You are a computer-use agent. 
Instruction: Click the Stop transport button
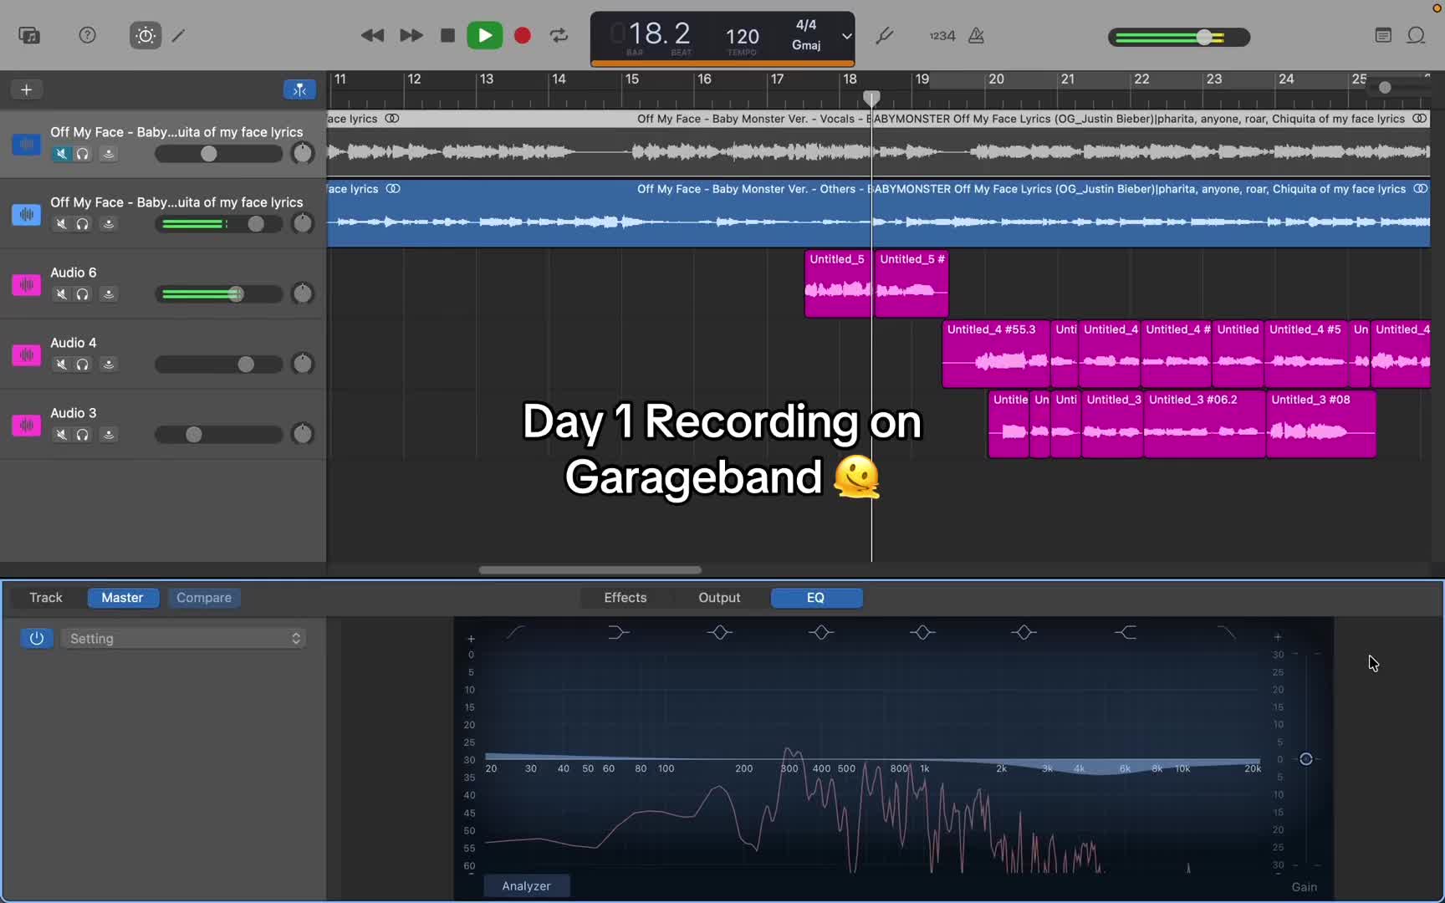click(x=447, y=35)
